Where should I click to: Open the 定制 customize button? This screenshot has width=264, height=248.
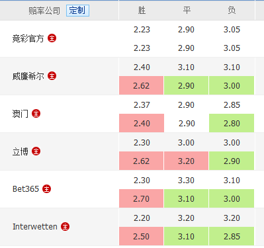click(x=77, y=11)
